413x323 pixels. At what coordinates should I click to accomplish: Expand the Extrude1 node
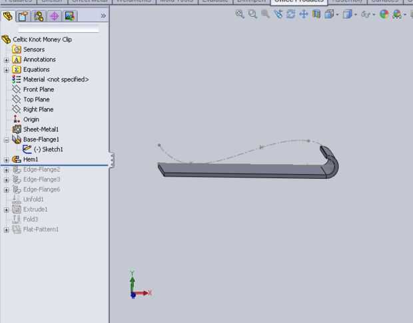click(x=6, y=210)
